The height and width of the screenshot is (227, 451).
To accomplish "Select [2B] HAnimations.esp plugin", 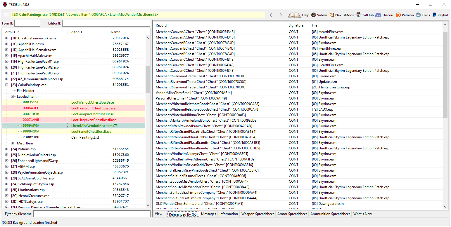I will coord(73,190).
